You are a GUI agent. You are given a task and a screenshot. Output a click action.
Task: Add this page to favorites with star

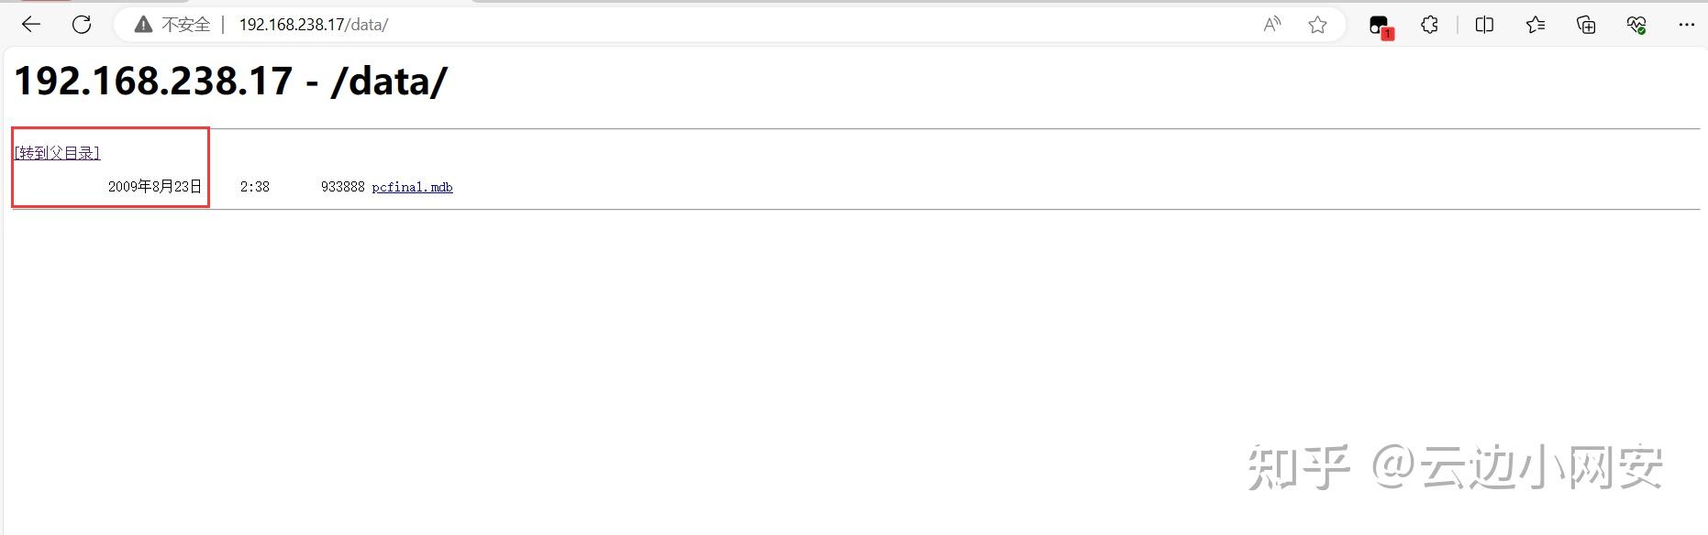point(1317,25)
